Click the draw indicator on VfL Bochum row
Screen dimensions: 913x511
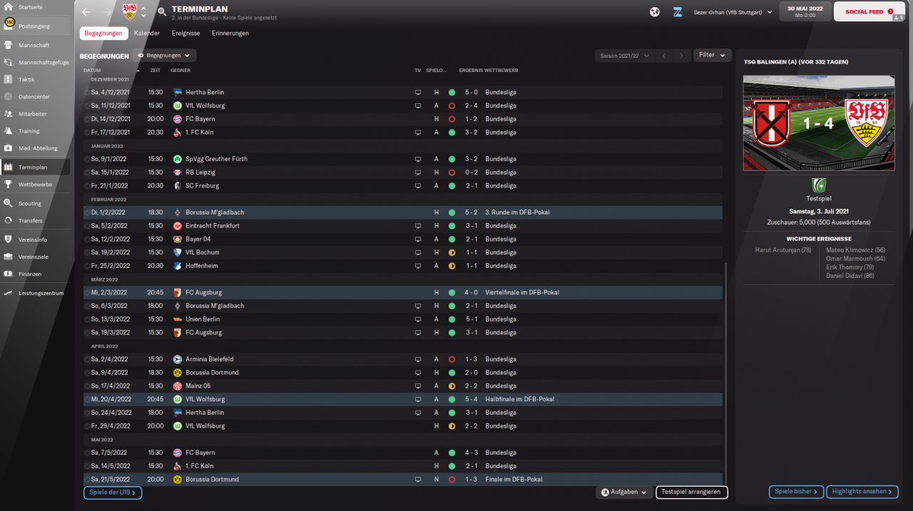click(452, 252)
